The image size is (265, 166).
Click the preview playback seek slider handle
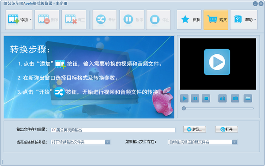[184, 109]
